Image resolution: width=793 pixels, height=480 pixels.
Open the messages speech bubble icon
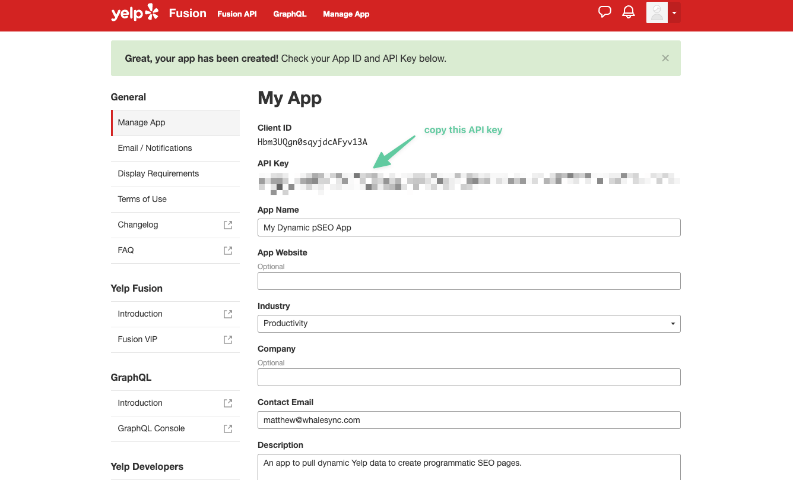[x=605, y=12]
